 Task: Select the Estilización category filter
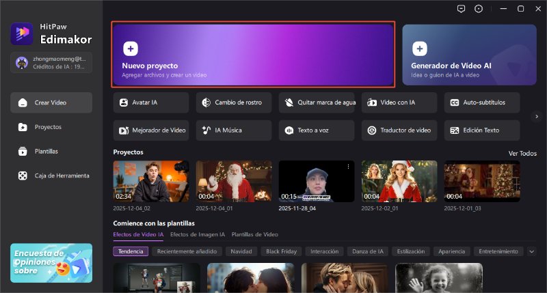(x=411, y=251)
